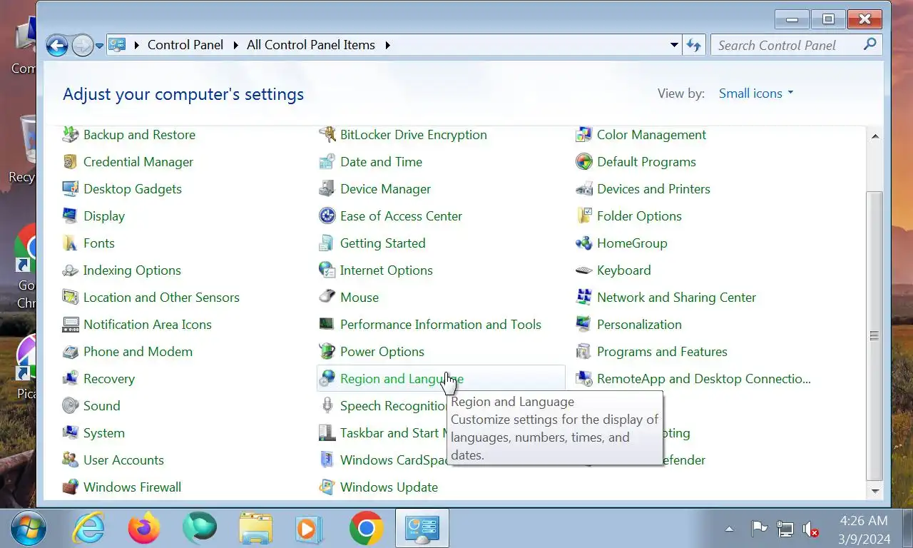Click the Device Manager icon
Image resolution: width=913 pixels, height=548 pixels.
tap(327, 188)
